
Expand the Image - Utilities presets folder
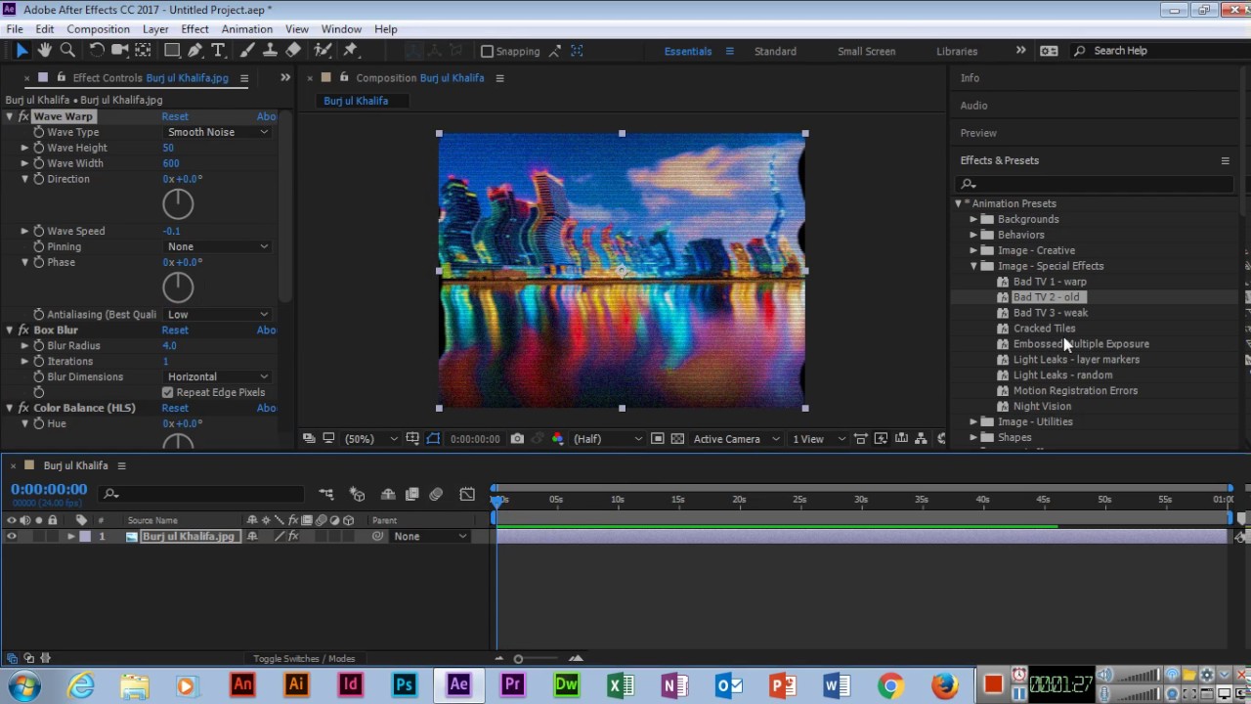973,422
